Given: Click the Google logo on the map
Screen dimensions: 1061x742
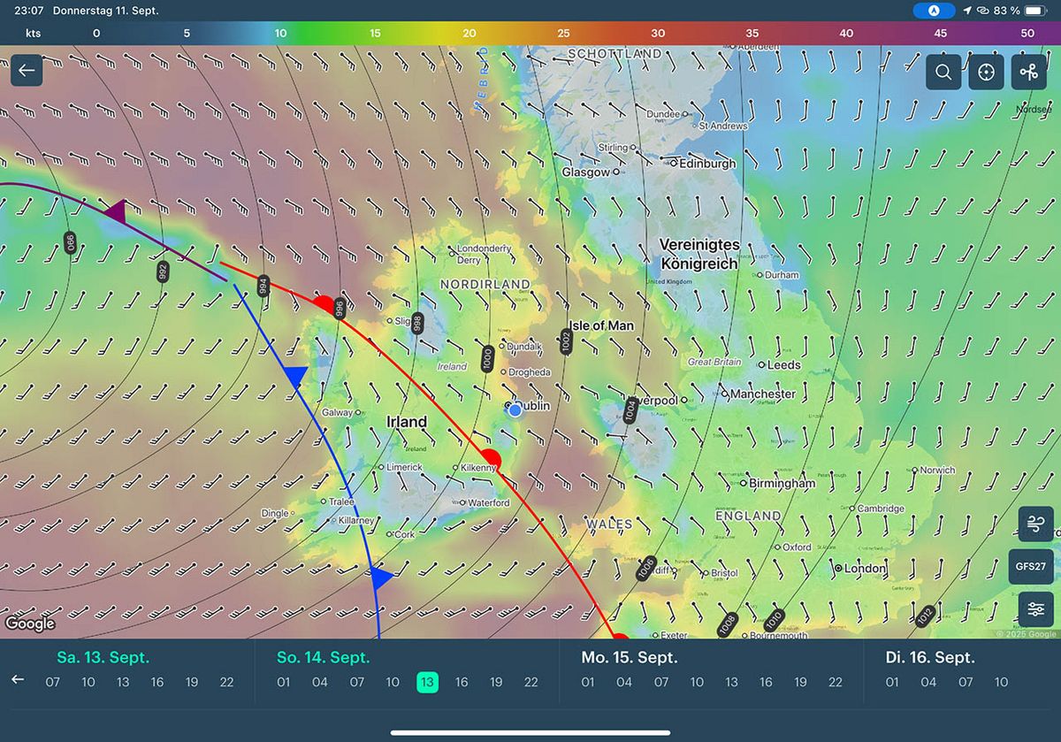Looking at the screenshot, I should click(x=30, y=624).
